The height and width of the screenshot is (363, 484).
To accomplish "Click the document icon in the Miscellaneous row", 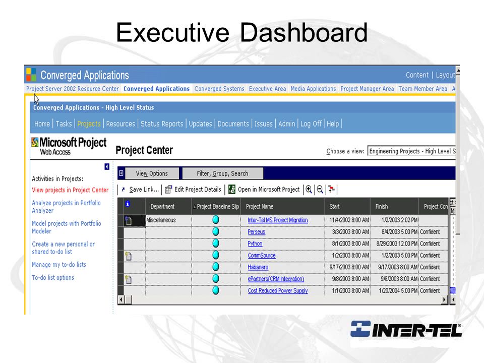I will point(128,220).
